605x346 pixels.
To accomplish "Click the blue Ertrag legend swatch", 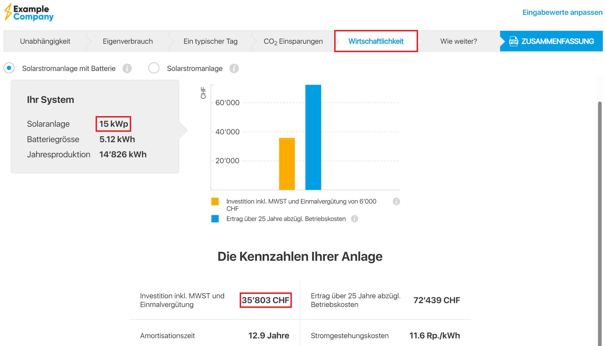I will pos(215,219).
